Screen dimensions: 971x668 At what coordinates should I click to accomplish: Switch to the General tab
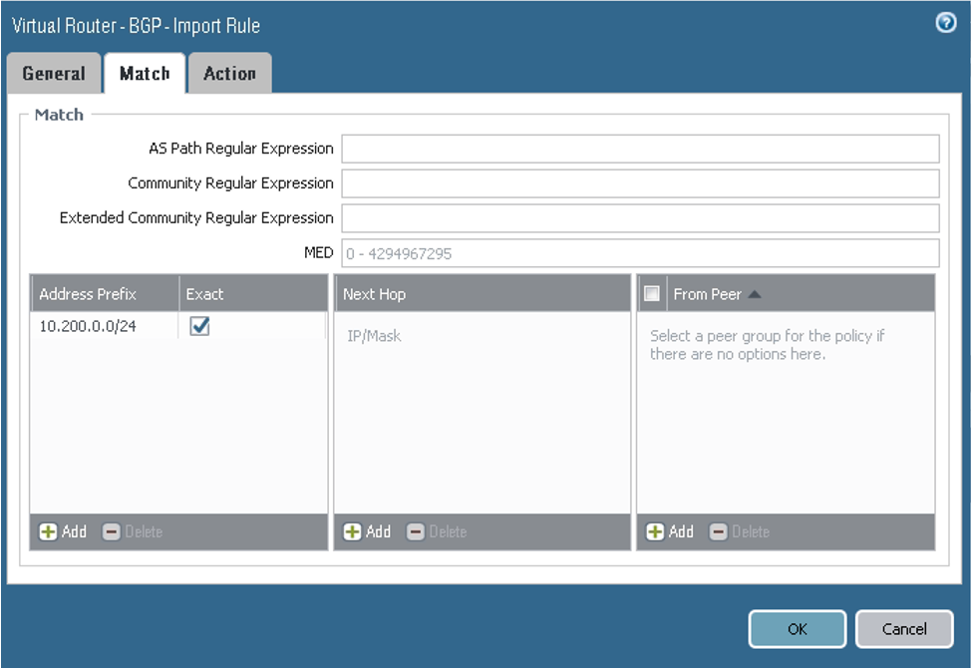(x=54, y=73)
